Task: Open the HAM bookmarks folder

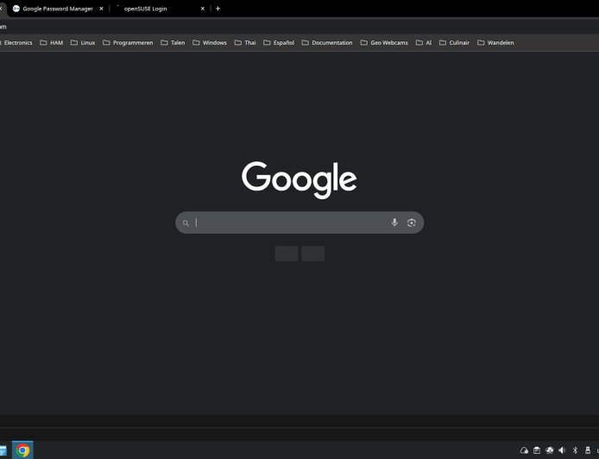Action: pyautogui.click(x=52, y=42)
